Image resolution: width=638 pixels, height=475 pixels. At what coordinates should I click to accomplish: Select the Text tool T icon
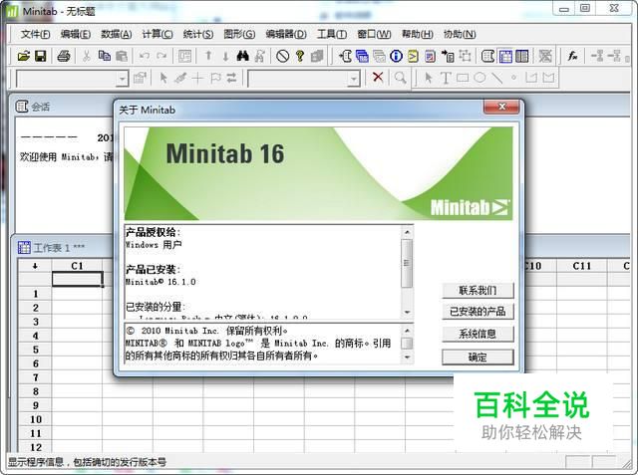click(x=446, y=78)
